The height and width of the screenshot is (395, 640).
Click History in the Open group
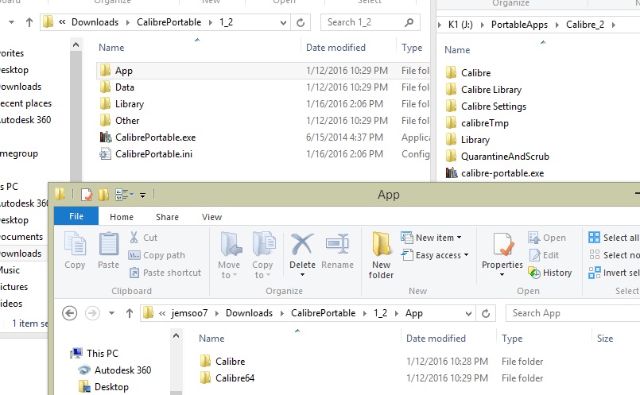click(550, 273)
